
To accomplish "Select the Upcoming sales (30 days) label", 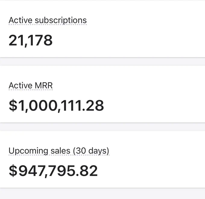I will (59, 151).
